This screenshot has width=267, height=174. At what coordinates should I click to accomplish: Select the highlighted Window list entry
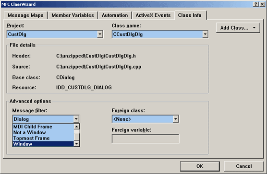pos(43,144)
